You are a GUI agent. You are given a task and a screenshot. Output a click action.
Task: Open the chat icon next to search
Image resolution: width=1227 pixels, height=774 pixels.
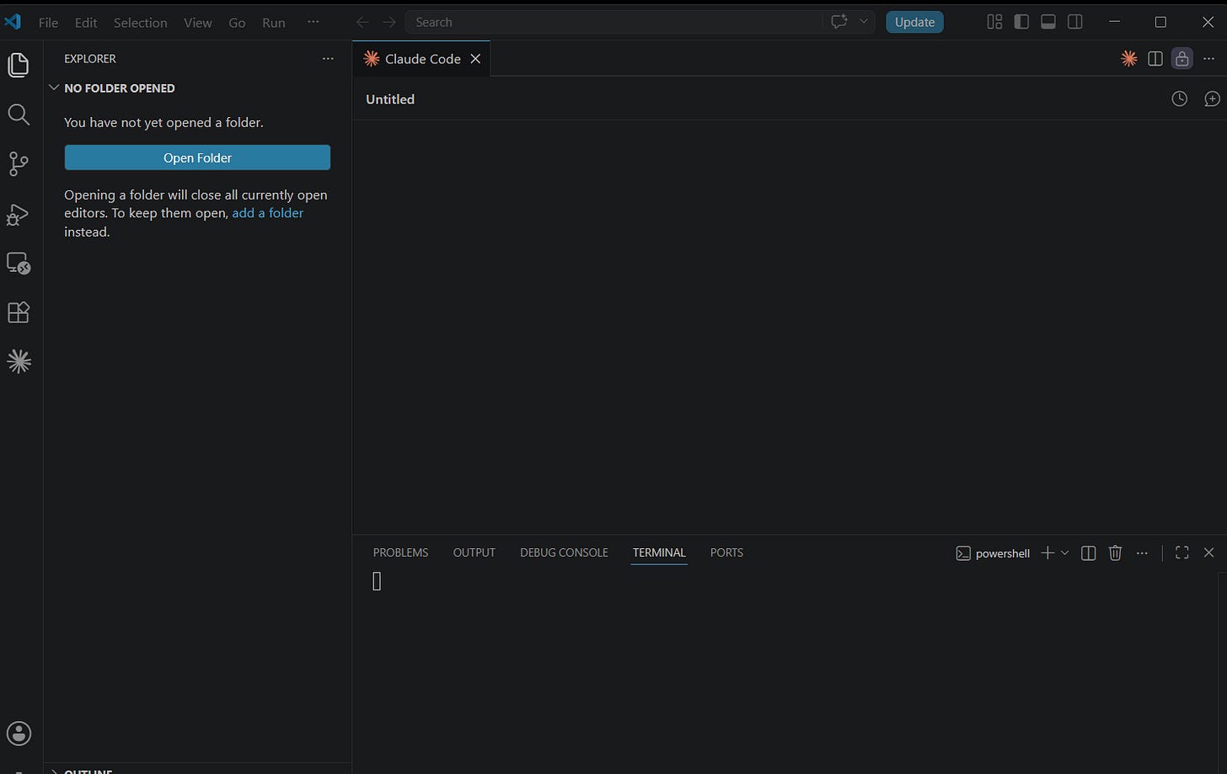(x=839, y=22)
